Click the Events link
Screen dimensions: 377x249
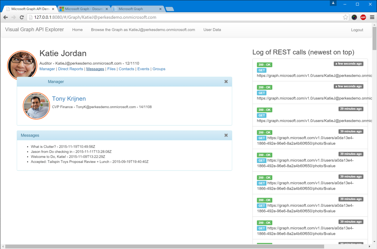pos(143,69)
